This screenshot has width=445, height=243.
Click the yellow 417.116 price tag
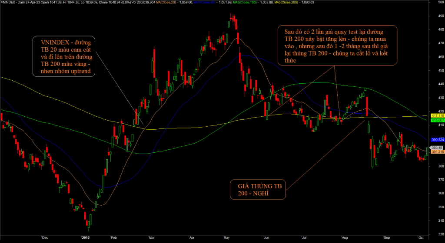[x=438, y=115]
